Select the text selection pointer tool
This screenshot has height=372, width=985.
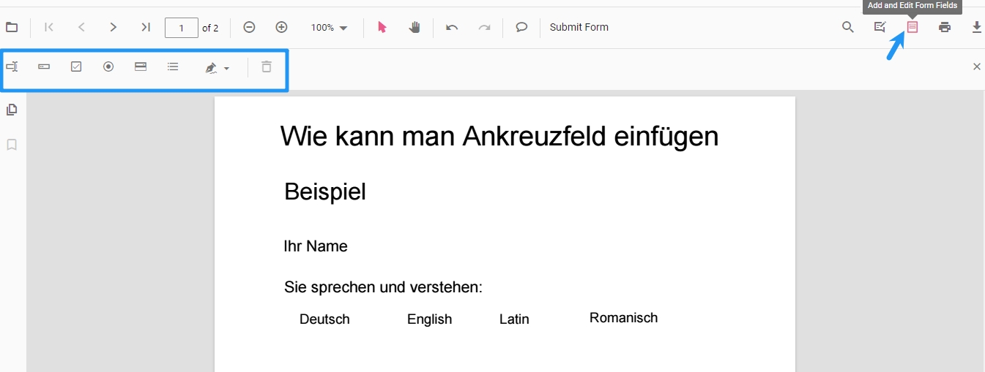point(382,28)
